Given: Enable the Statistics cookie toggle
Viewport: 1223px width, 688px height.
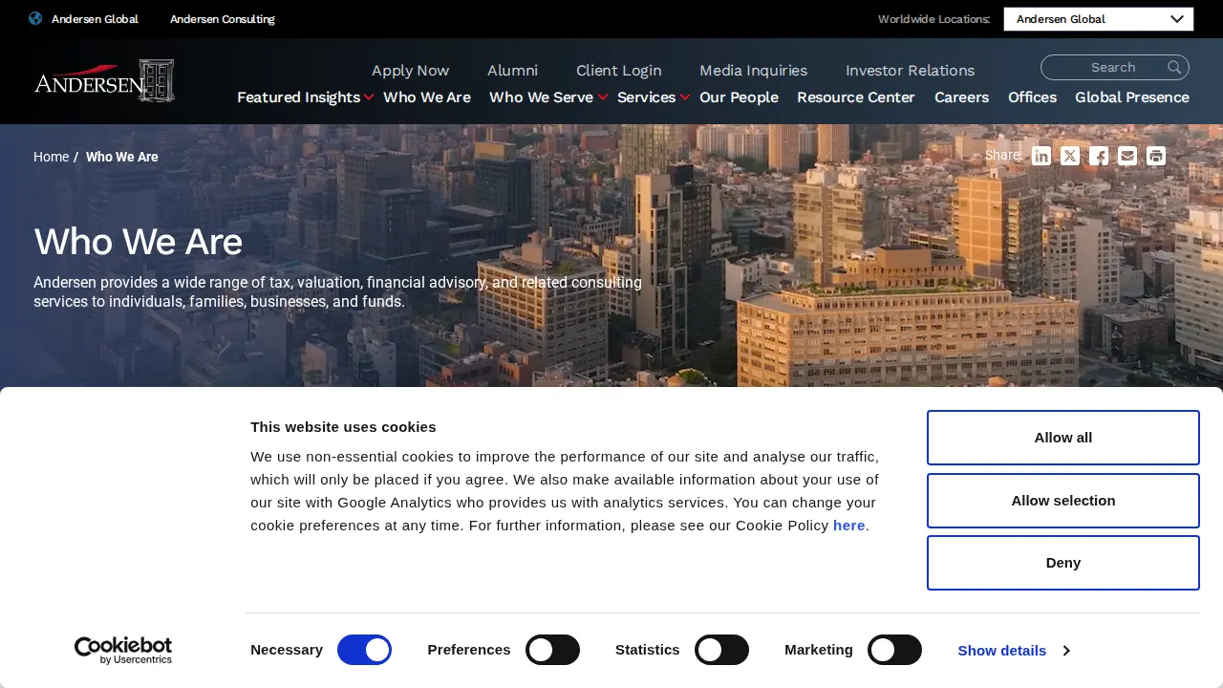Looking at the screenshot, I should (721, 650).
